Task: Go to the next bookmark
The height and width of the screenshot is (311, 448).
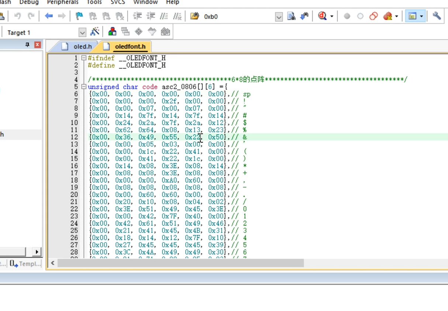Action: (x=106, y=16)
